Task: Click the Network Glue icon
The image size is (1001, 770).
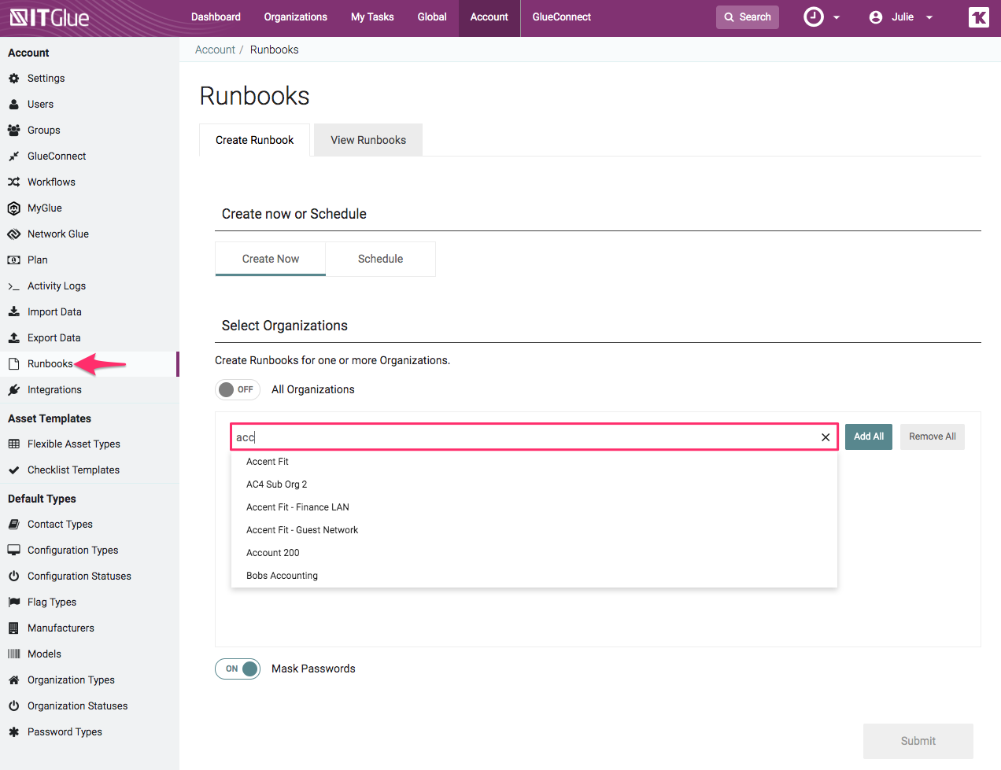Action: coord(13,234)
